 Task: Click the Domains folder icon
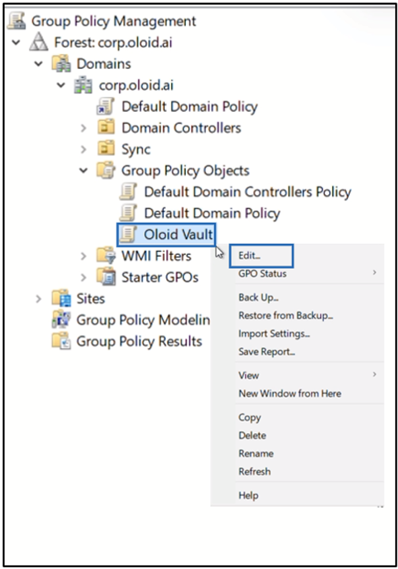coord(61,63)
